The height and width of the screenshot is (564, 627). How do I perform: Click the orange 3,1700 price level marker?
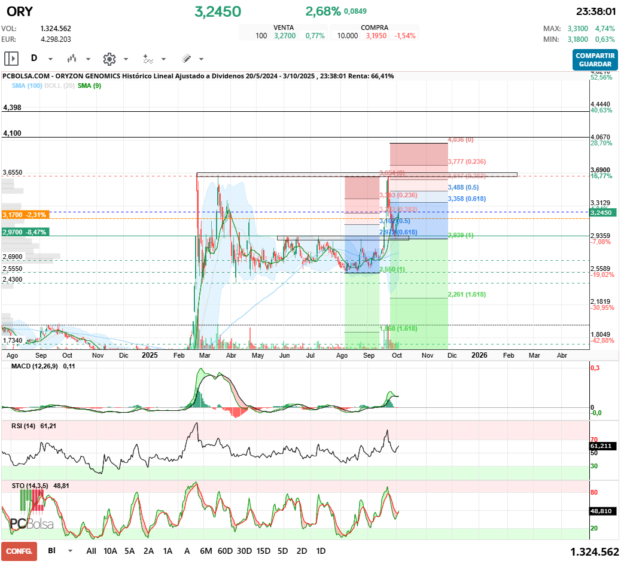coord(24,214)
